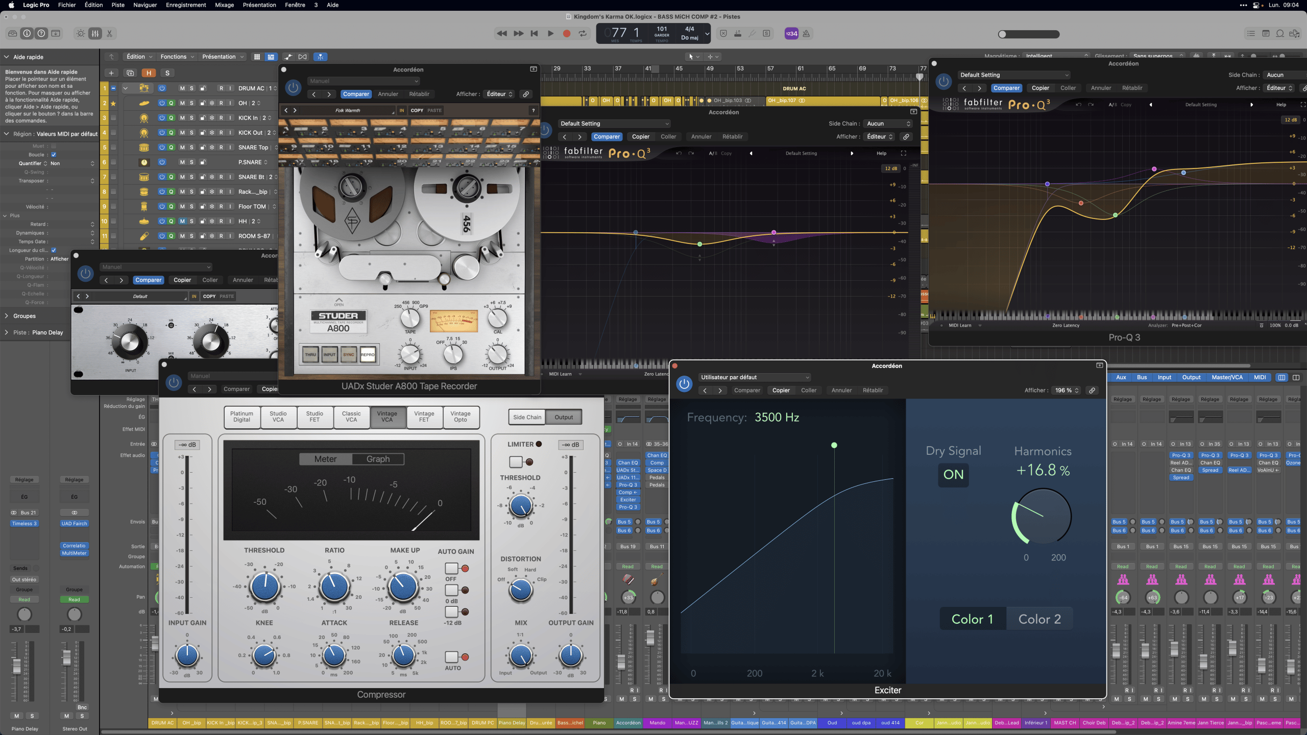
Task: Open the Enregistrement menu
Action: click(x=186, y=5)
